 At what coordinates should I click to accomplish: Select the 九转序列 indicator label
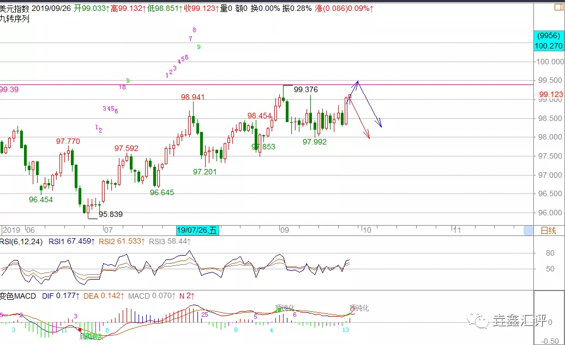(14, 19)
